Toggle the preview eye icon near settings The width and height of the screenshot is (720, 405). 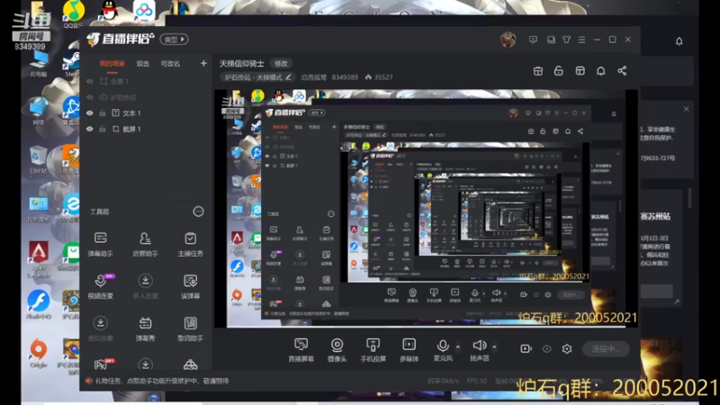click(546, 349)
